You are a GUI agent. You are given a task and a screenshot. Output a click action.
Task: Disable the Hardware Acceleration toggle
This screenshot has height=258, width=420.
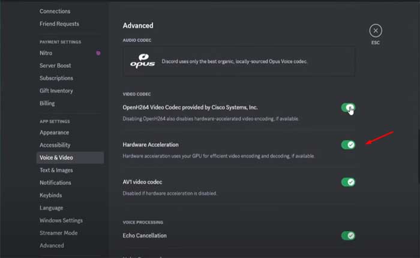point(348,145)
